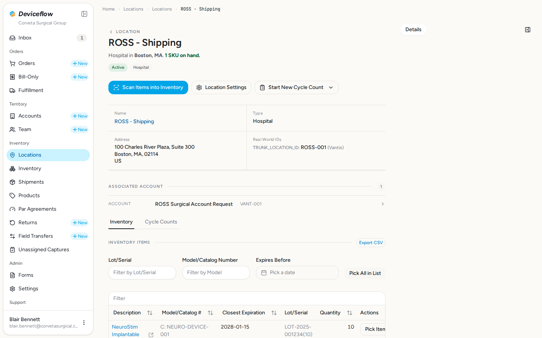Open Settings in the Admin section
This screenshot has height=338, width=542.
pyautogui.click(x=48, y=289)
